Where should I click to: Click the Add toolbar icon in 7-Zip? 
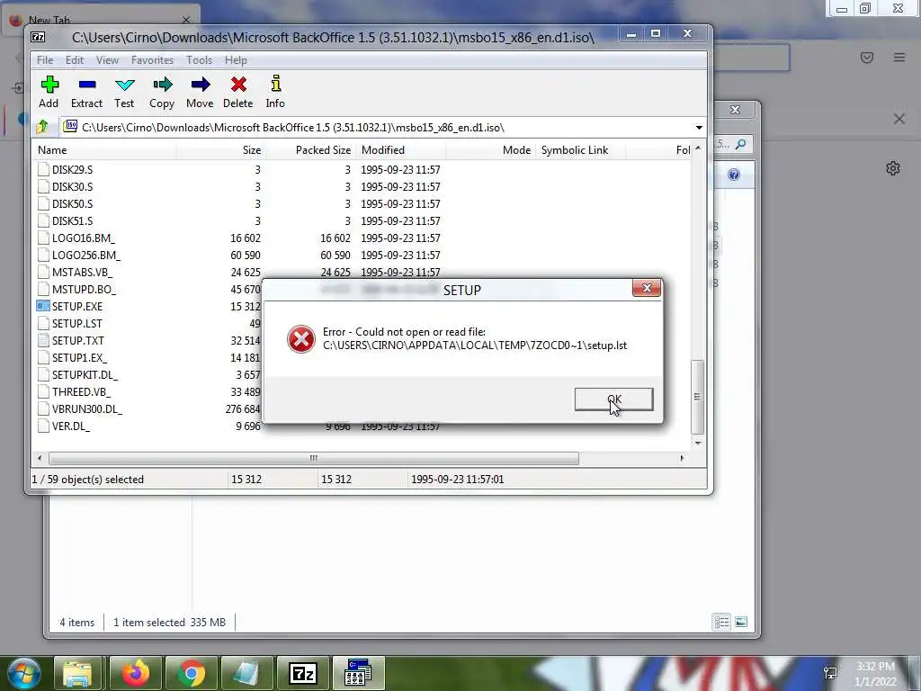pyautogui.click(x=49, y=92)
